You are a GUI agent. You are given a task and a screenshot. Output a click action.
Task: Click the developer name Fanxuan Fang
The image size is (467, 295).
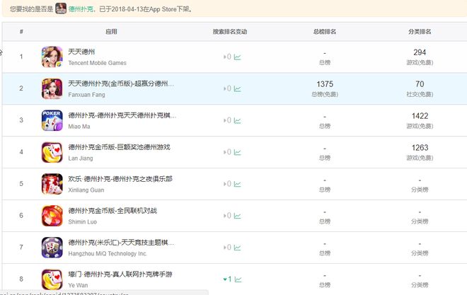click(86, 95)
